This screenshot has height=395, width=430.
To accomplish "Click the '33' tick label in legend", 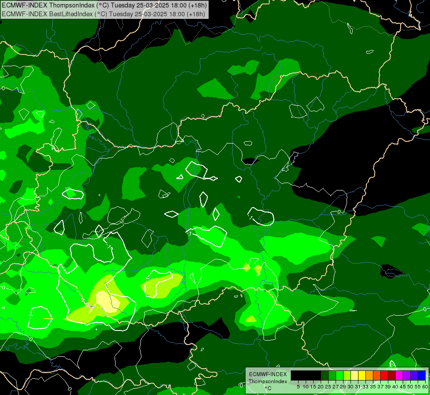I will [x=365, y=387].
